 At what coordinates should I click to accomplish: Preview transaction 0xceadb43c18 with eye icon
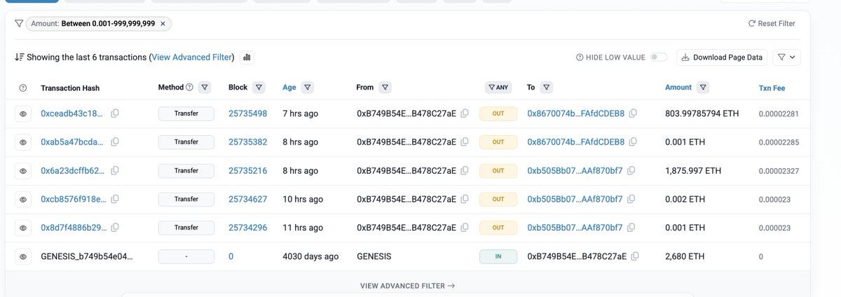[x=22, y=113]
